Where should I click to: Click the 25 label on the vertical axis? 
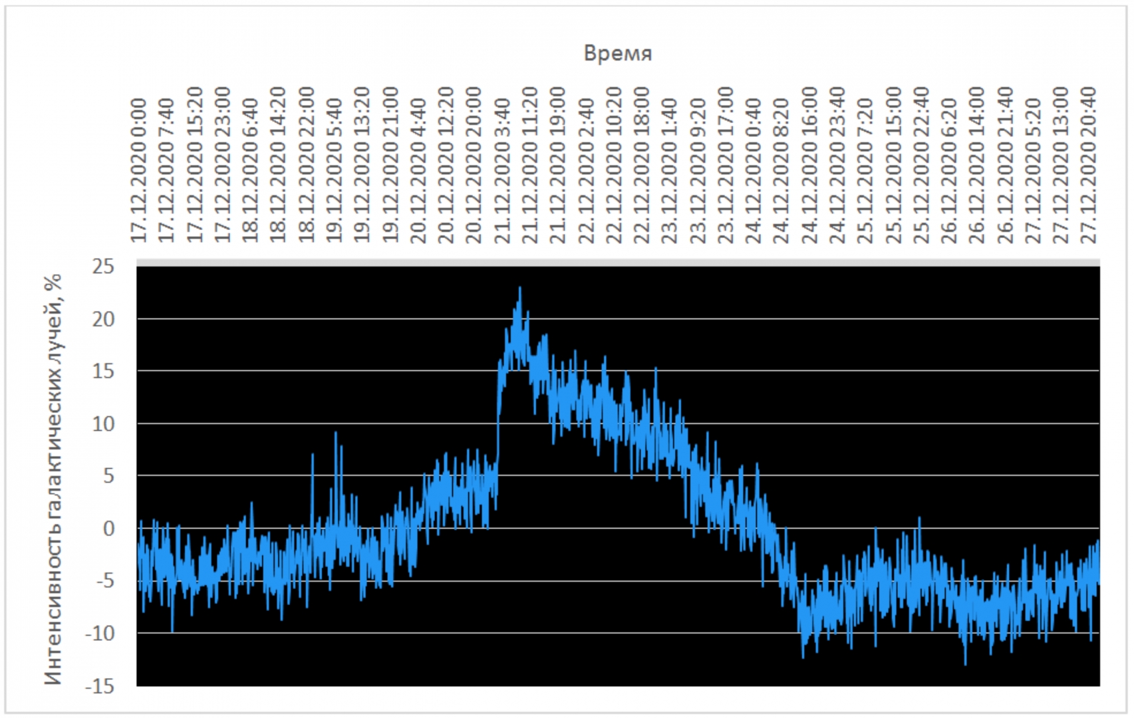103,267
